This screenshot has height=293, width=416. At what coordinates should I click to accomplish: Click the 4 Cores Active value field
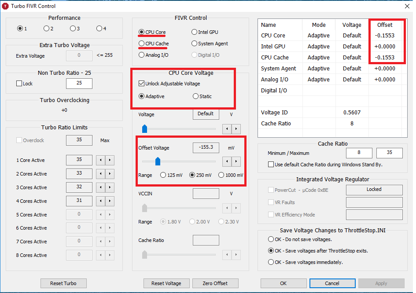tap(79, 201)
